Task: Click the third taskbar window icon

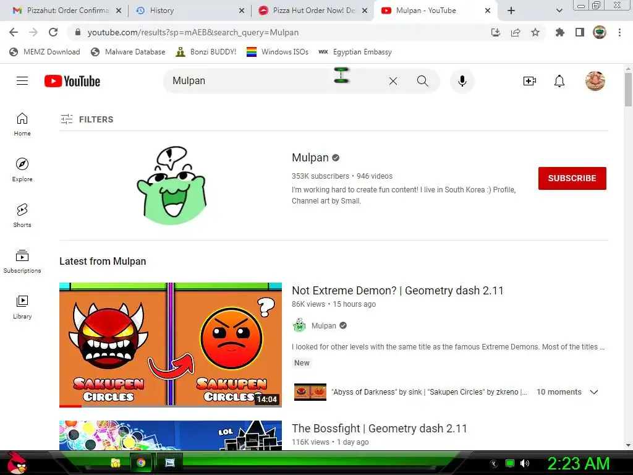Action: click(170, 463)
